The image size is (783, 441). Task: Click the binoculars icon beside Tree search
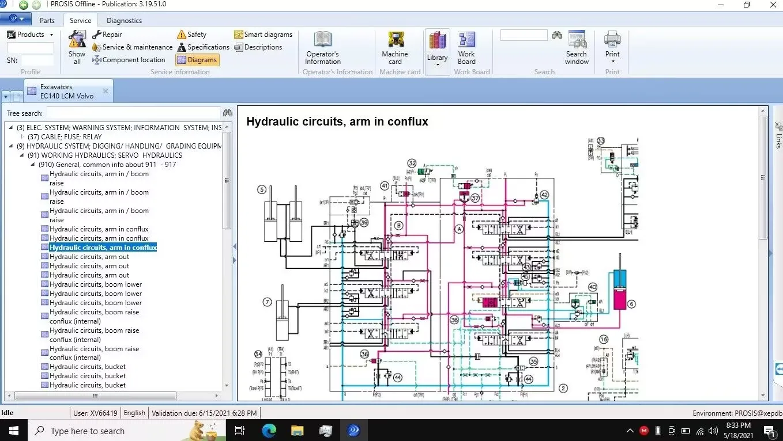(x=227, y=113)
